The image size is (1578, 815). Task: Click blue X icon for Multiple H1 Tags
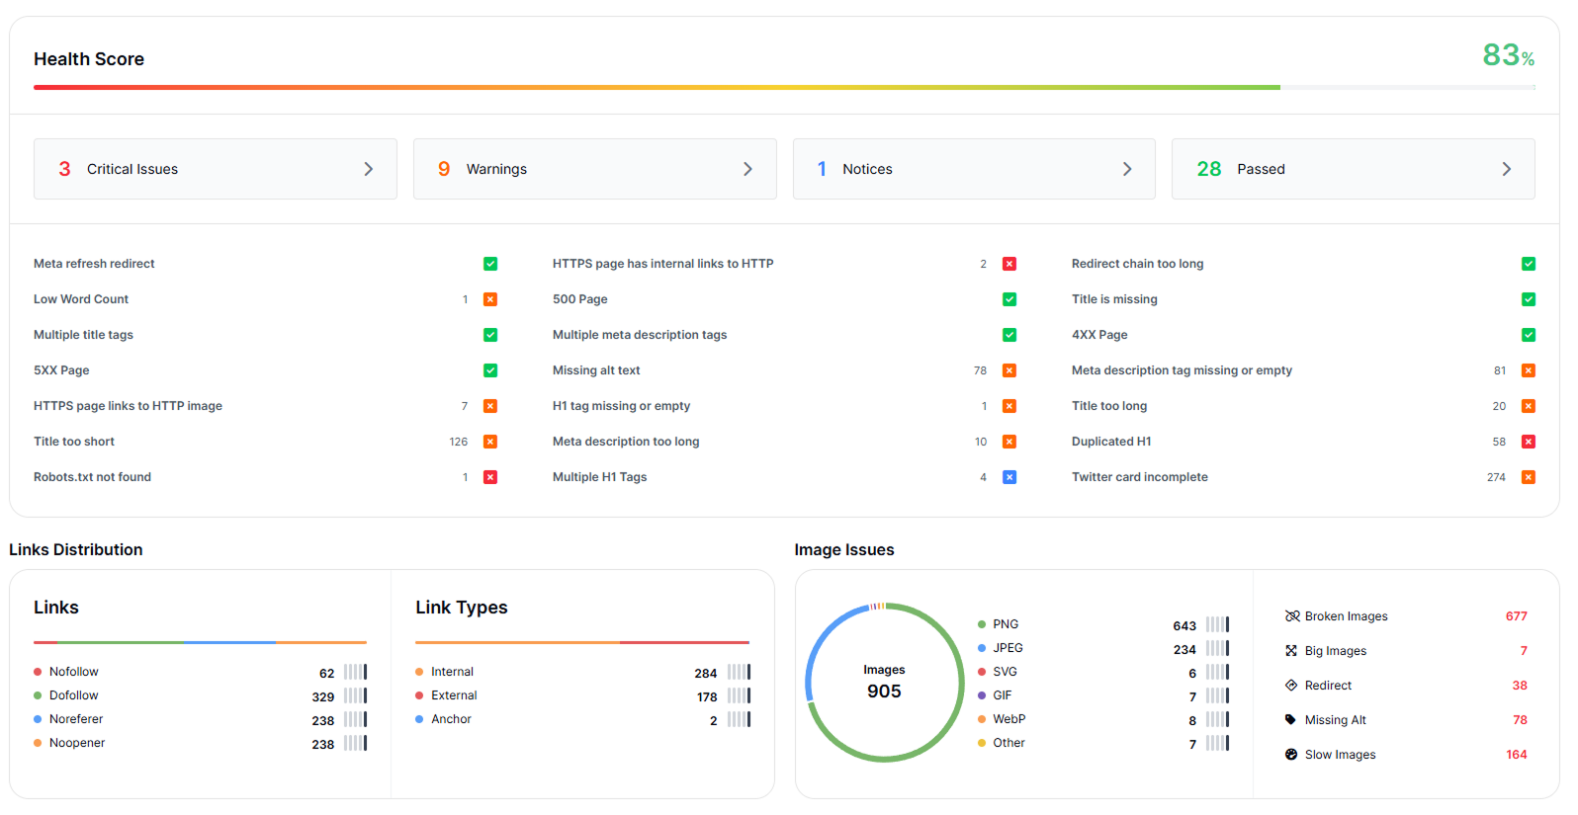point(1009,477)
